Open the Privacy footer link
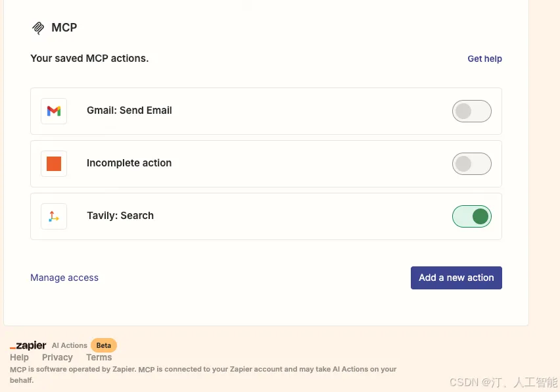This screenshot has height=392, width=560. coord(57,357)
